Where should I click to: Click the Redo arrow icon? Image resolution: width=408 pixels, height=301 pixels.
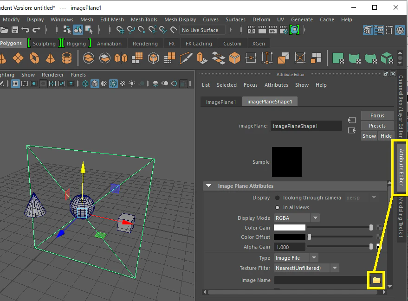pos(36,30)
